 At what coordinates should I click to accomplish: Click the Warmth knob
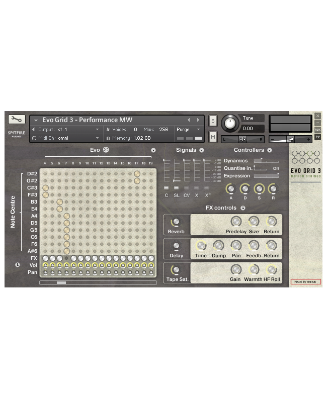point(254,269)
